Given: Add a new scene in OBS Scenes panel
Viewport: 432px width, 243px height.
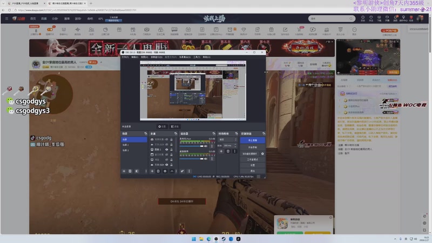Looking at the screenshot, I should (x=124, y=171).
